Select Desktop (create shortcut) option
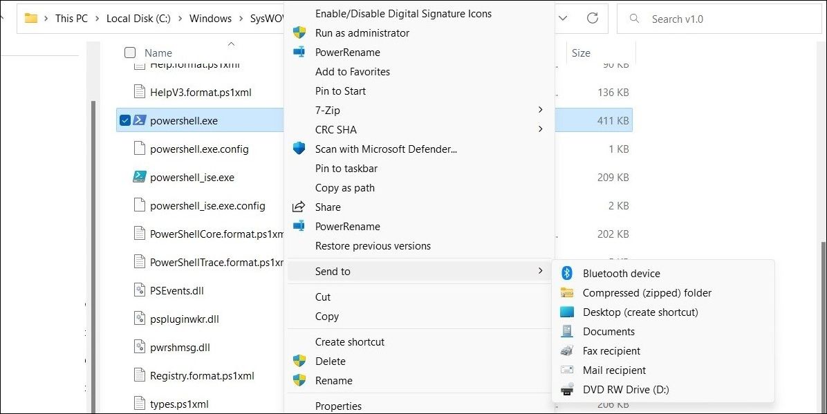The height and width of the screenshot is (414, 827). [x=640, y=312]
